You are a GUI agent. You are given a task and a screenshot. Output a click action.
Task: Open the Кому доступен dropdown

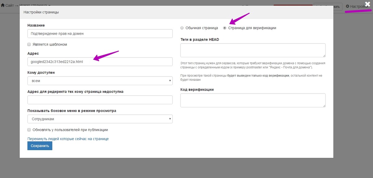point(100,81)
